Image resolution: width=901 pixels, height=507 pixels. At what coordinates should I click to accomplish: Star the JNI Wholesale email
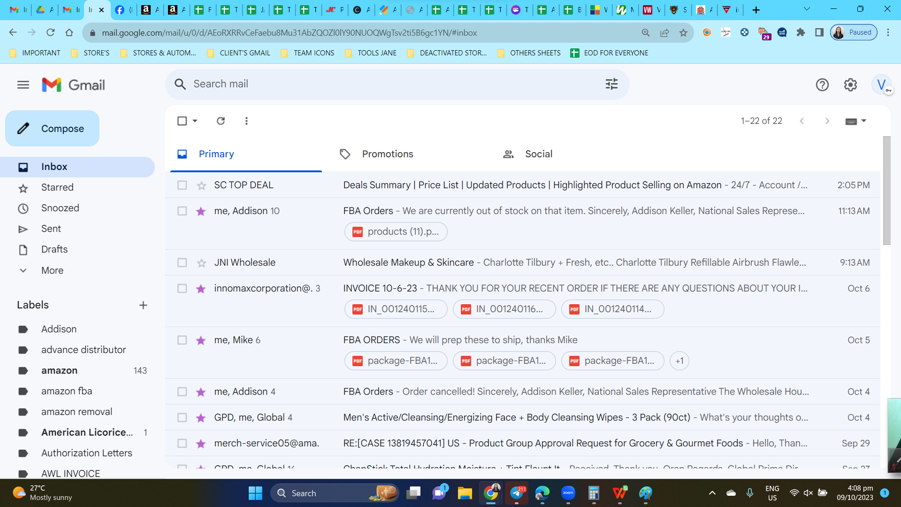(201, 263)
